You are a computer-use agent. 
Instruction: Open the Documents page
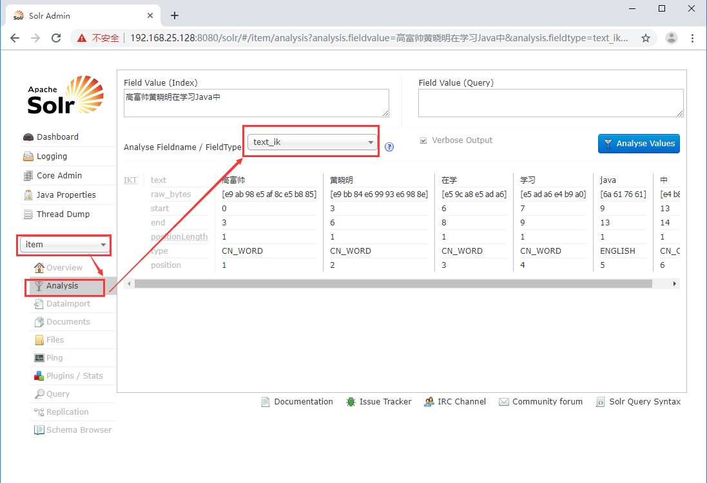(68, 322)
